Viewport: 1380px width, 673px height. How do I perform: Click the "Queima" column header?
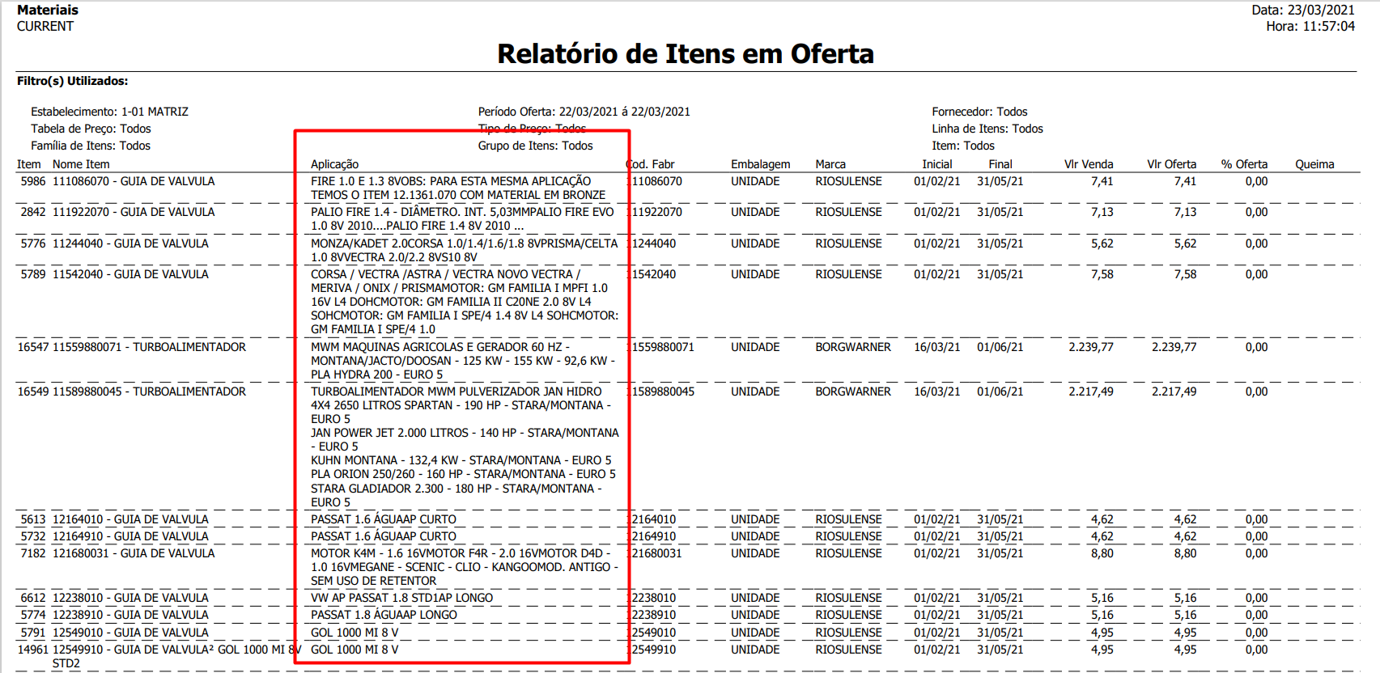click(x=1314, y=164)
